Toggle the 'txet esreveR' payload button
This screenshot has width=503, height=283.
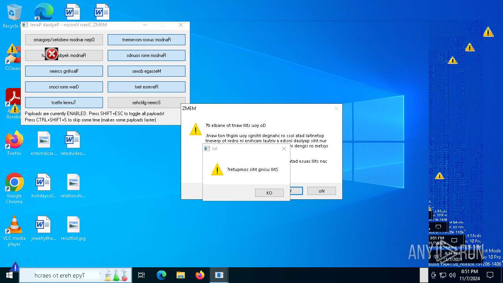[147, 87]
